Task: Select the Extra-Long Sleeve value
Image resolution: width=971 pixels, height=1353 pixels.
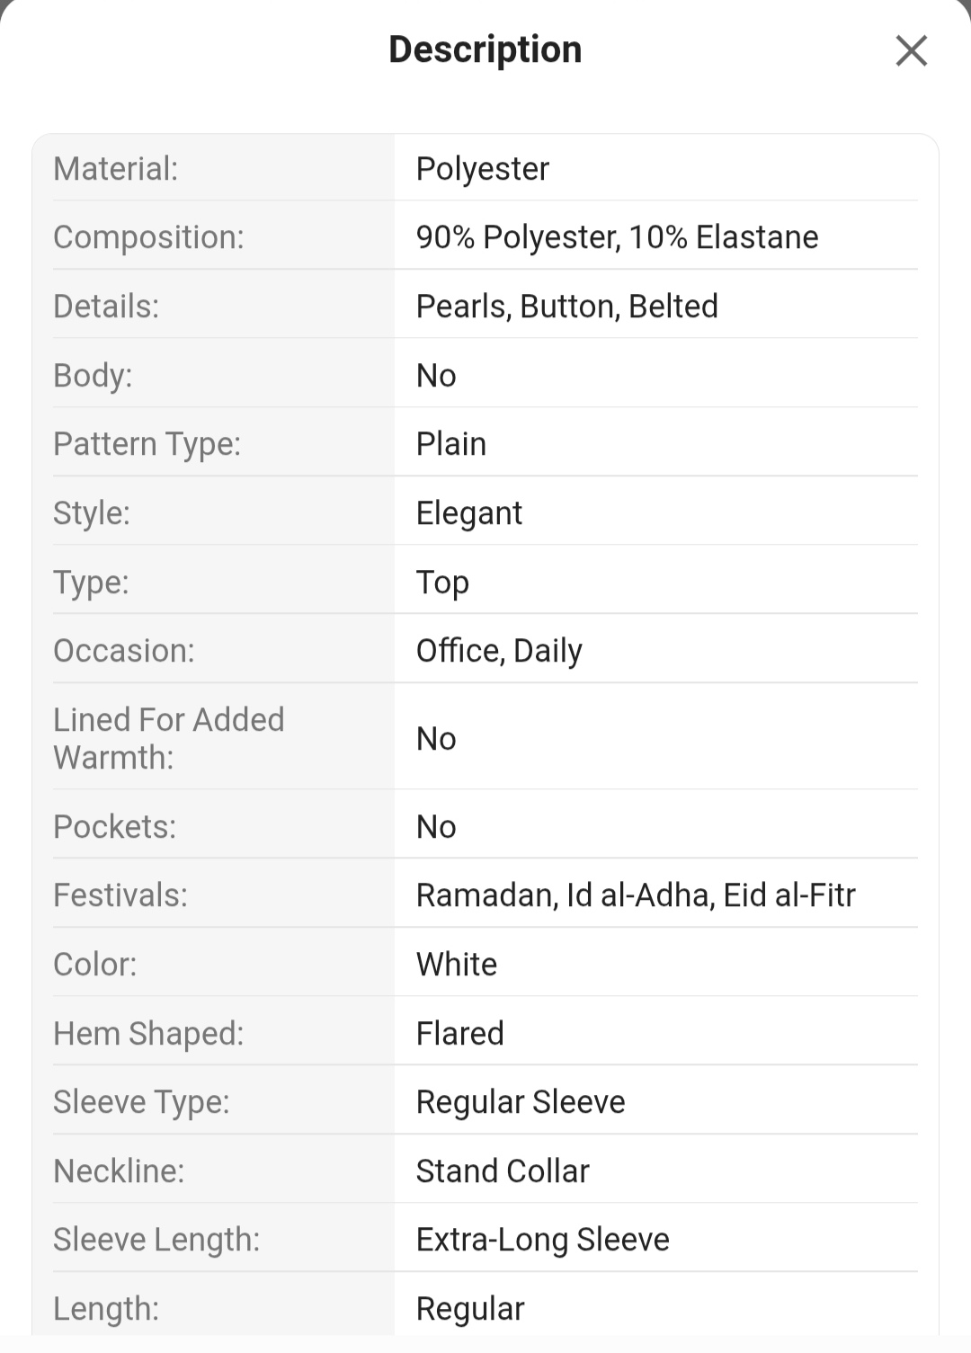Action: (543, 1240)
